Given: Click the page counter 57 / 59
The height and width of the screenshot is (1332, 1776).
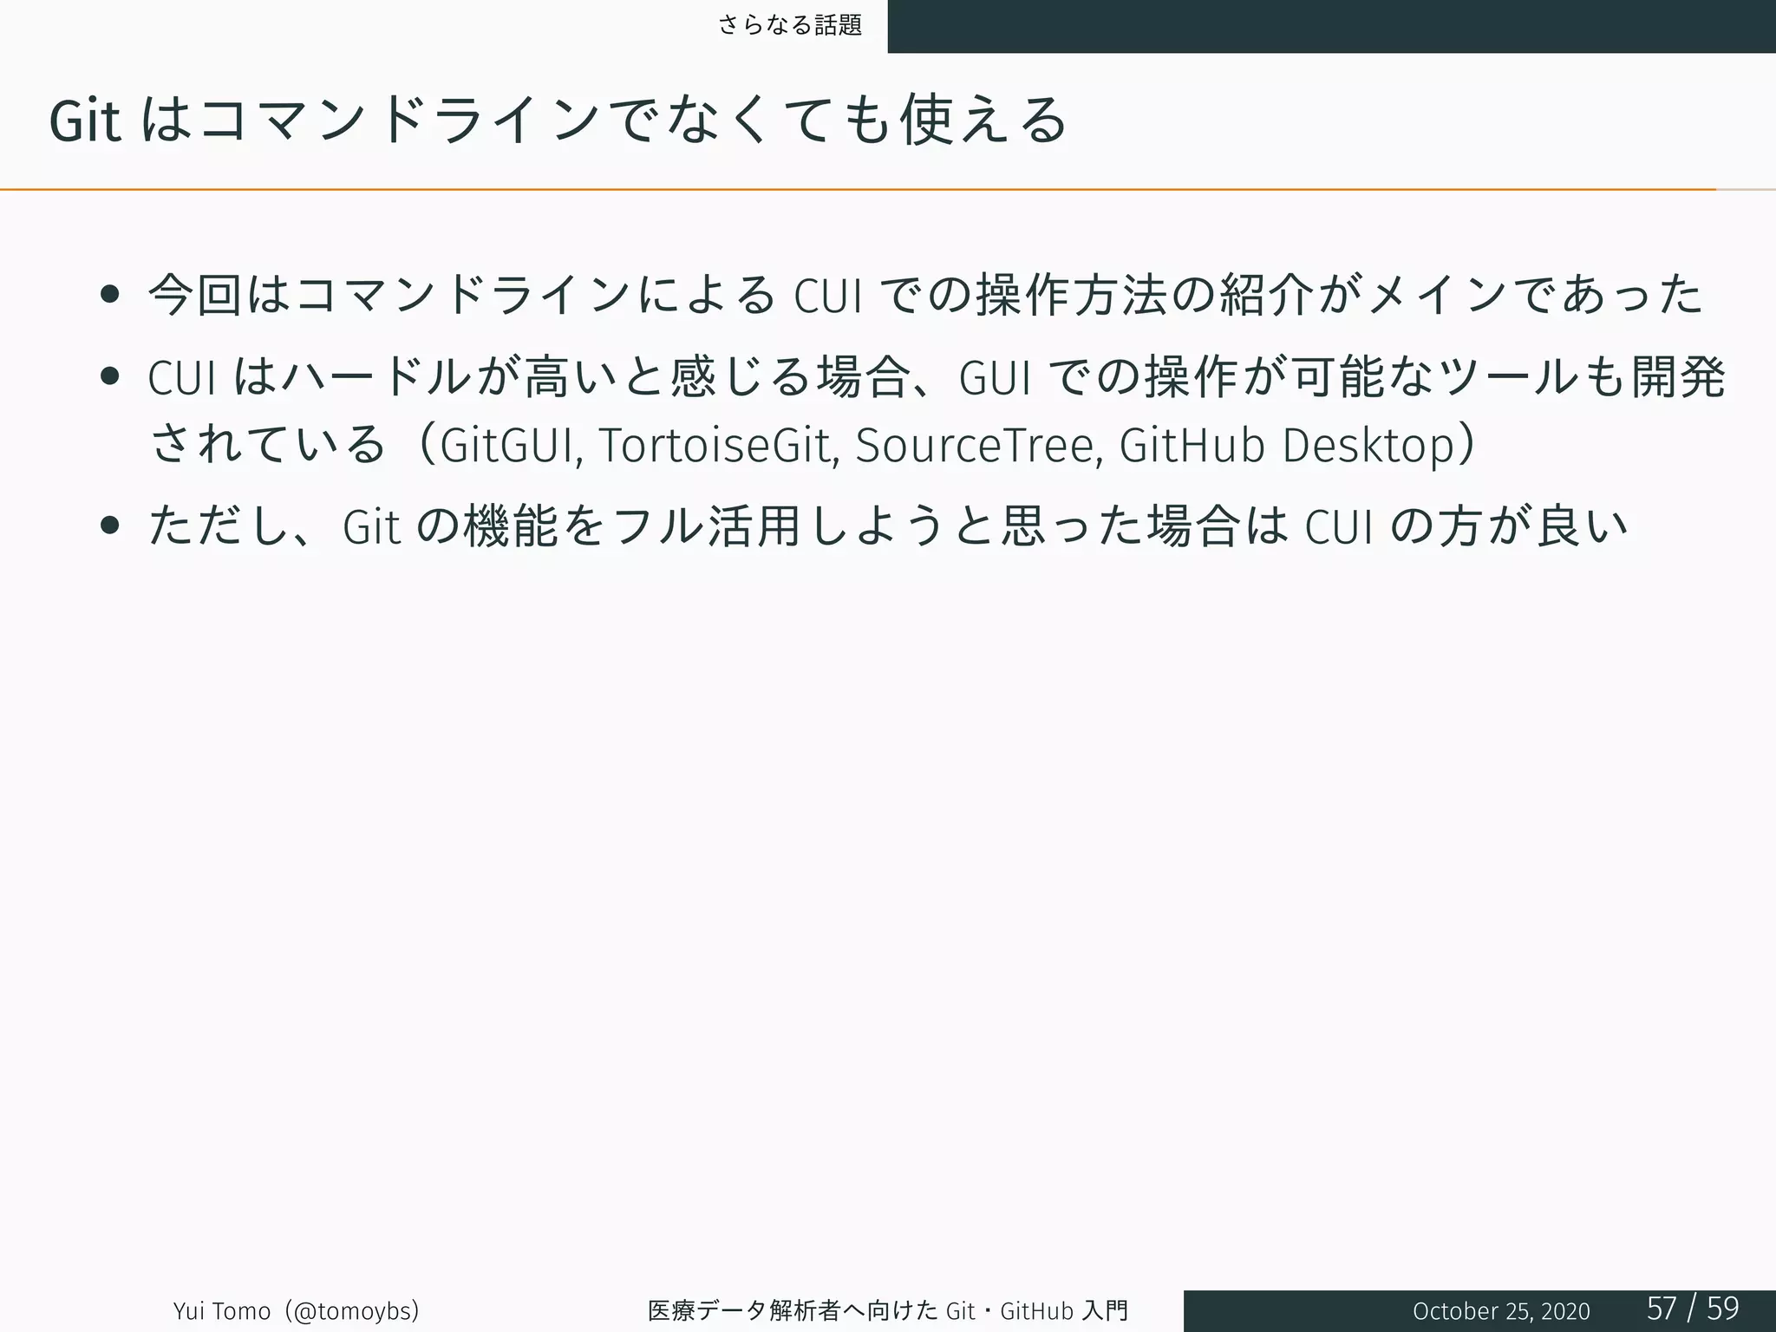Looking at the screenshot, I should 1693,1308.
